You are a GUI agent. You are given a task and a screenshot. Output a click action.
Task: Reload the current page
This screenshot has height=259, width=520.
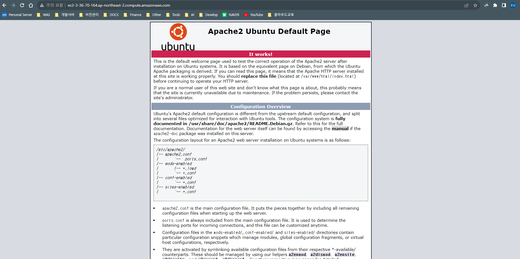pyautogui.click(x=22, y=5)
